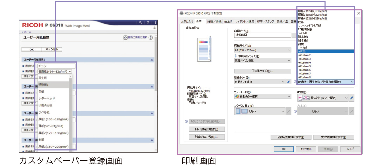Viewport: 382px width, 165px height.
Task: Select 特殊紙1 in the paper type list
Action: pyautogui.click(x=53, y=85)
